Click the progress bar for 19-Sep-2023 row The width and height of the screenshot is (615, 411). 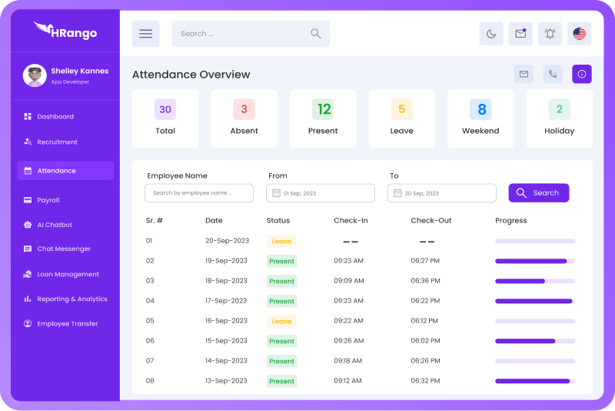(534, 261)
